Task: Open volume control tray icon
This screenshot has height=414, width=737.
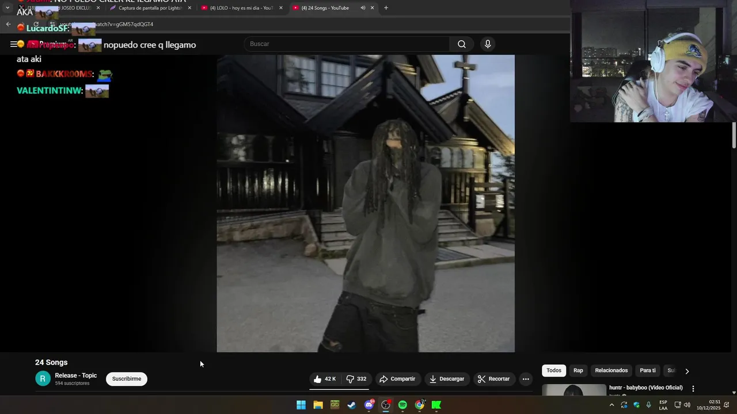Action: click(687, 405)
